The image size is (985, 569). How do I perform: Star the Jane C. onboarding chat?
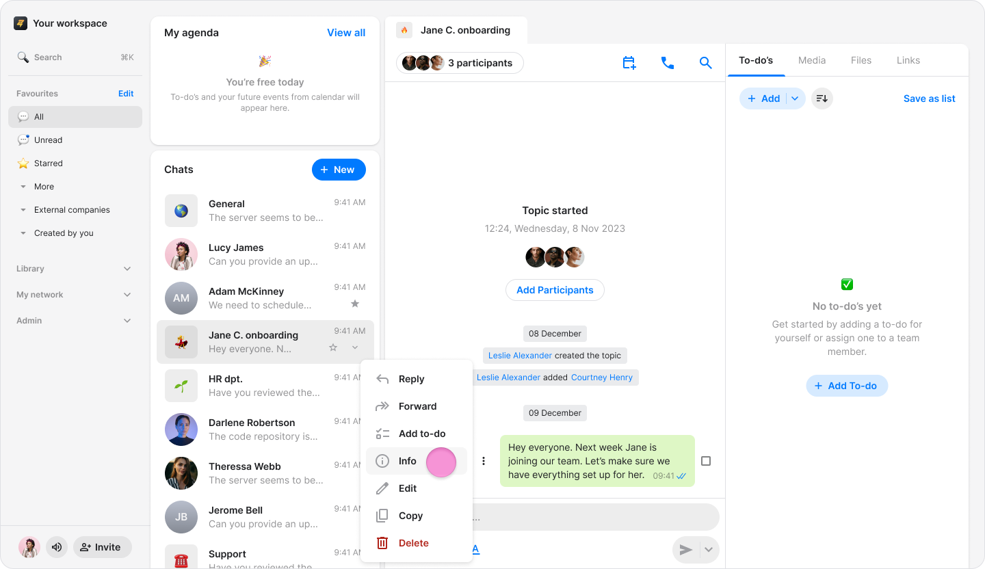coord(333,347)
